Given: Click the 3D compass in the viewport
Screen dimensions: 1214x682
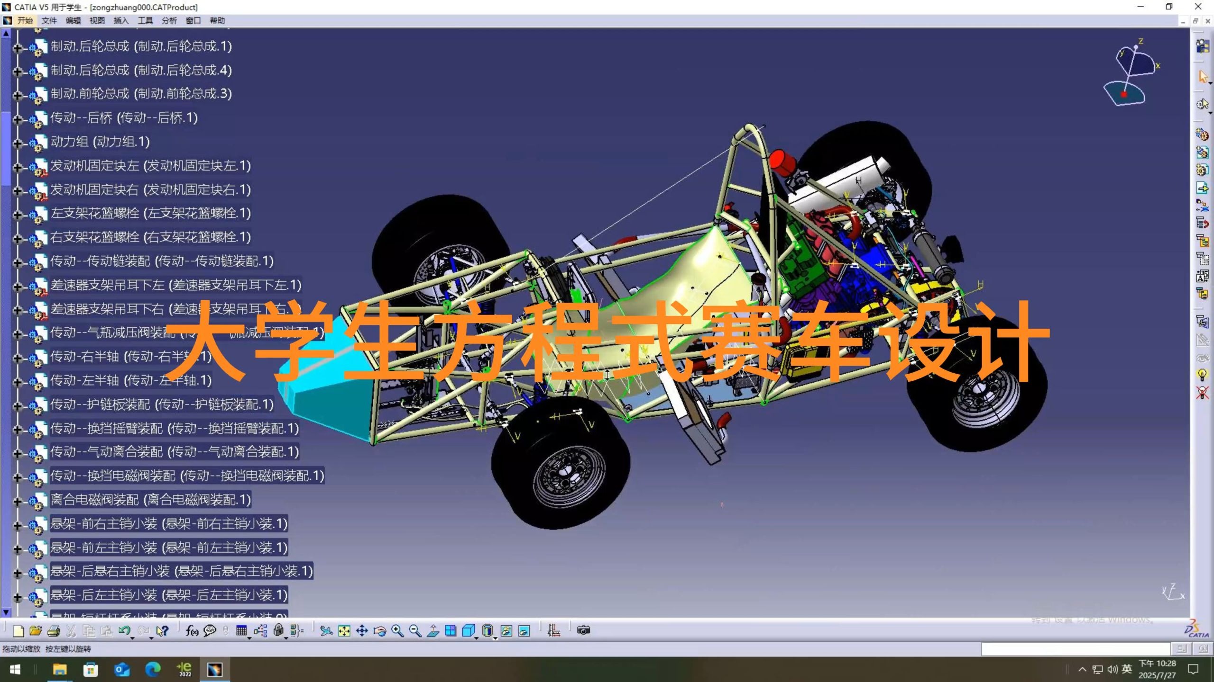Looking at the screenshot, I should [1131, 73].
